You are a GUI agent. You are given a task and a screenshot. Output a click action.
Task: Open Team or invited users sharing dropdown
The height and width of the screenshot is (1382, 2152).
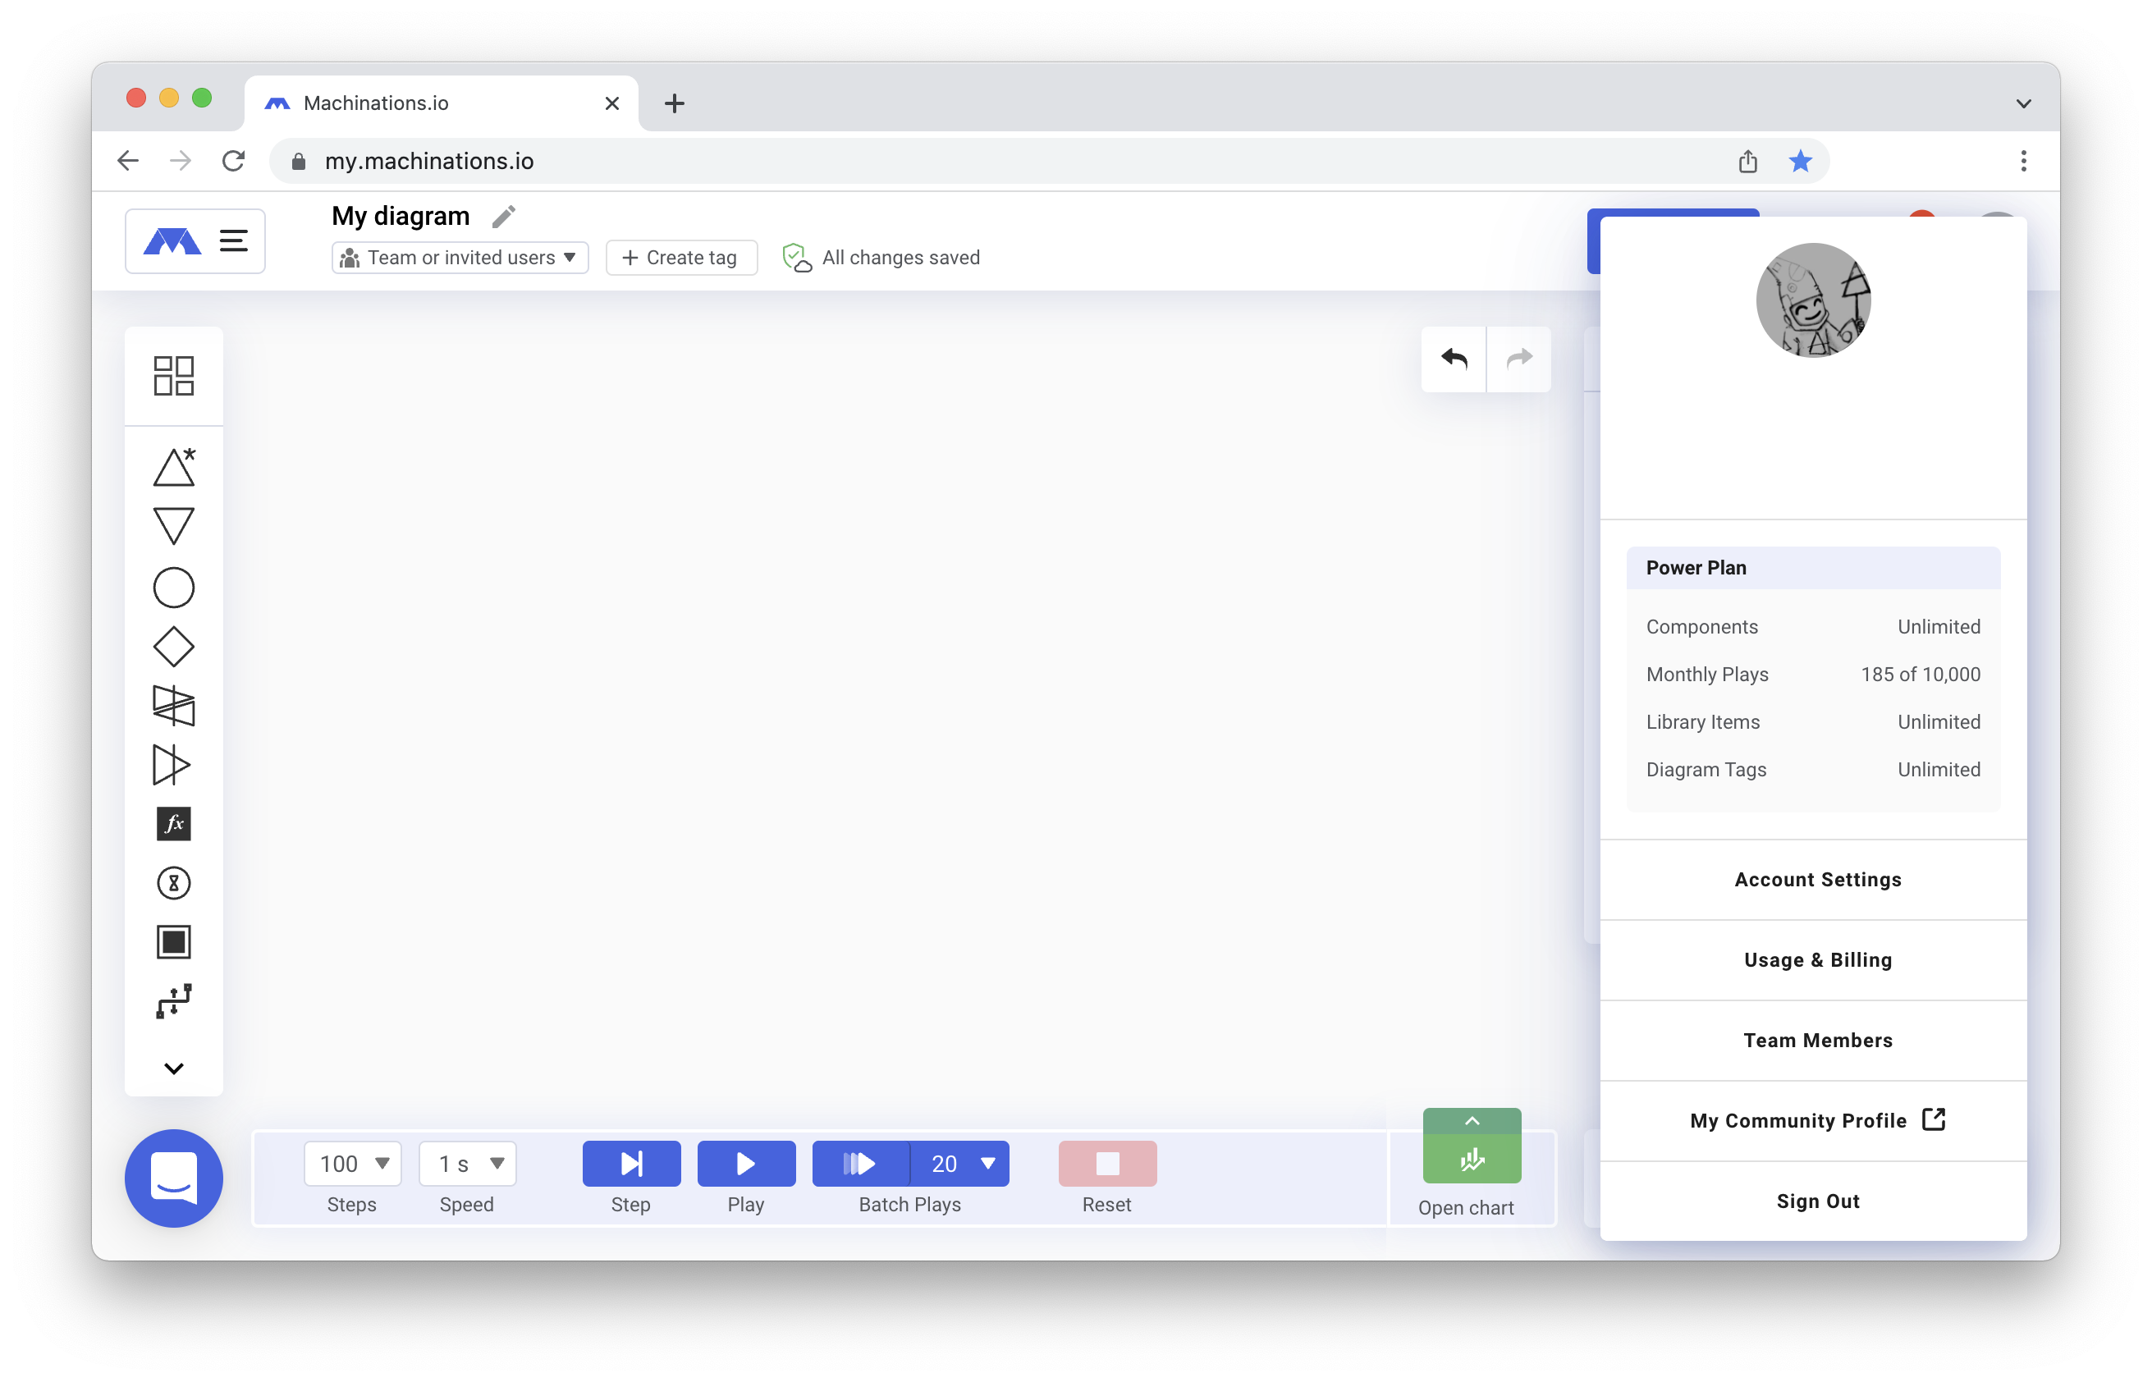pyautogui.click(x=460, y=258)
